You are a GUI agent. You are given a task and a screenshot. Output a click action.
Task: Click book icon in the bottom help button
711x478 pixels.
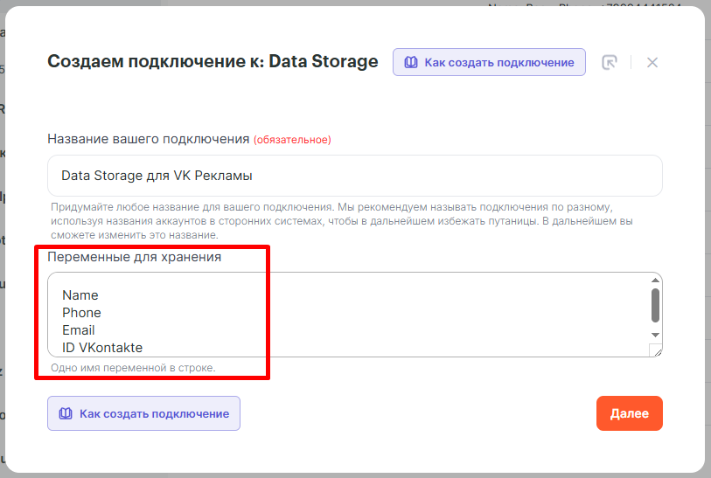tap(66, 413)
